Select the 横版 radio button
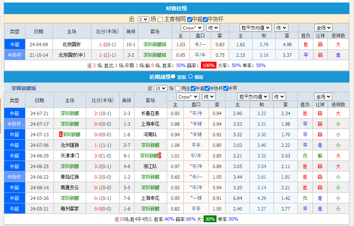 click(191, 76)
